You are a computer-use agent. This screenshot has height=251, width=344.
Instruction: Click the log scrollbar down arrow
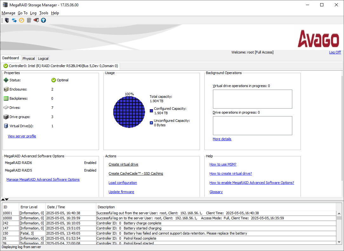339,242
